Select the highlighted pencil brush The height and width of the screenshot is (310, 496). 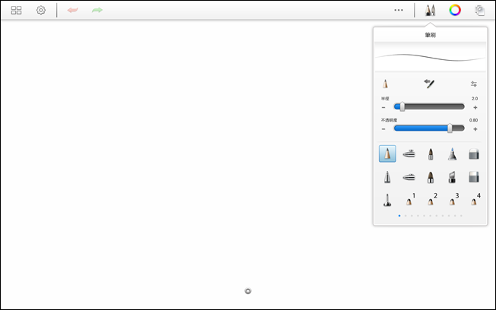click(x=387, y=154)
